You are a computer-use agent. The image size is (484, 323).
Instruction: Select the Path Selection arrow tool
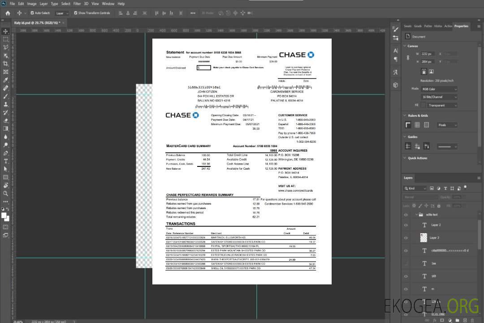pos(5,169)
